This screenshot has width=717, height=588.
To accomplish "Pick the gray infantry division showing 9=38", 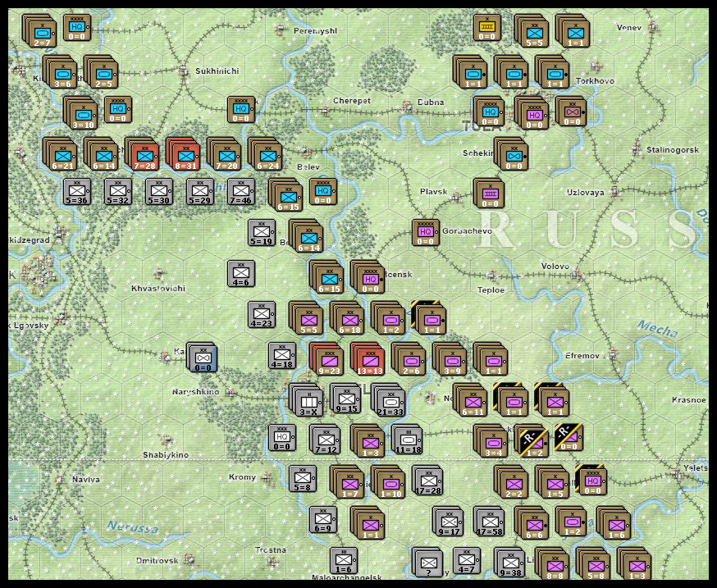I will 511,563.
